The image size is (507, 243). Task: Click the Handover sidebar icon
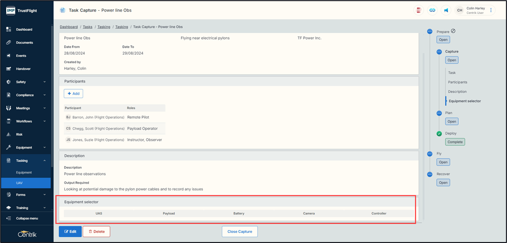9,69
